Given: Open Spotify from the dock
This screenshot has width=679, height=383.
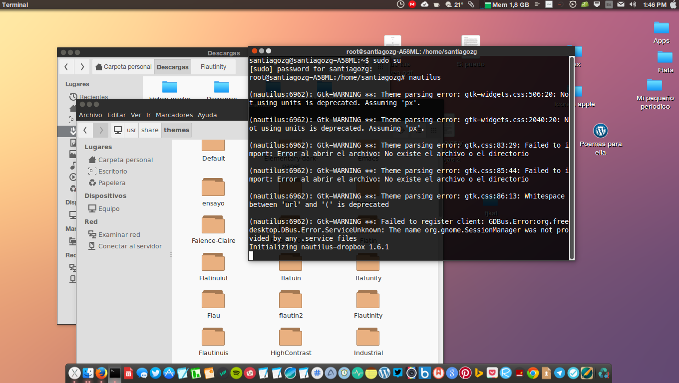Looking at the screenshot, I should click(237, 373).
